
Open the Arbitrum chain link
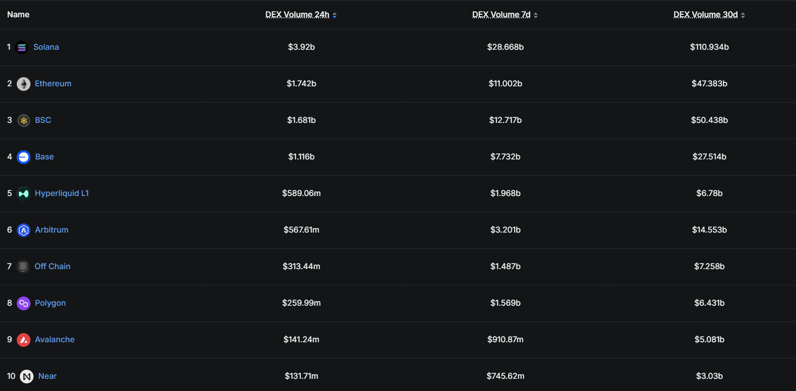(51, 230)
